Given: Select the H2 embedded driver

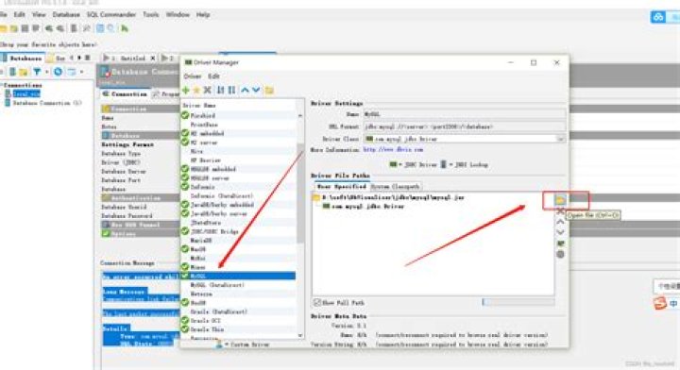Looking at the screenshot, I should 207,133.
